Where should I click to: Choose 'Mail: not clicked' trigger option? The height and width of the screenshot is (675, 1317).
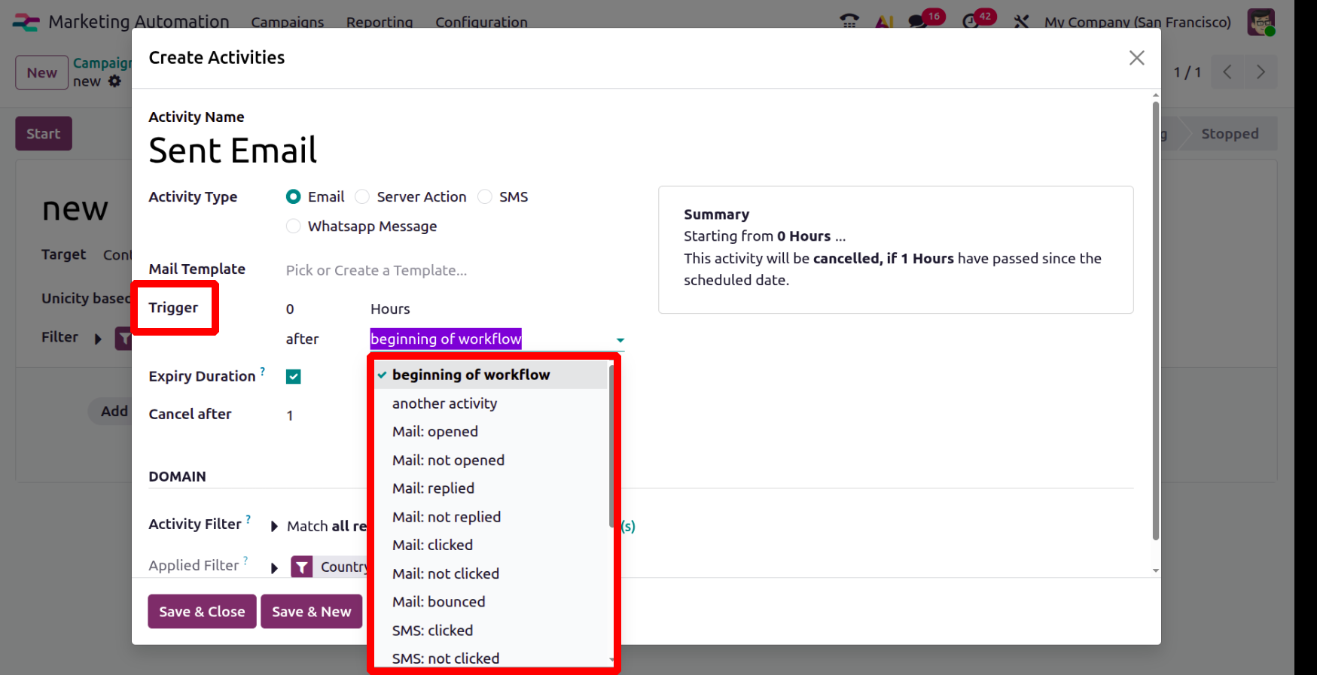pyautogui.click(x=491, y=573)
